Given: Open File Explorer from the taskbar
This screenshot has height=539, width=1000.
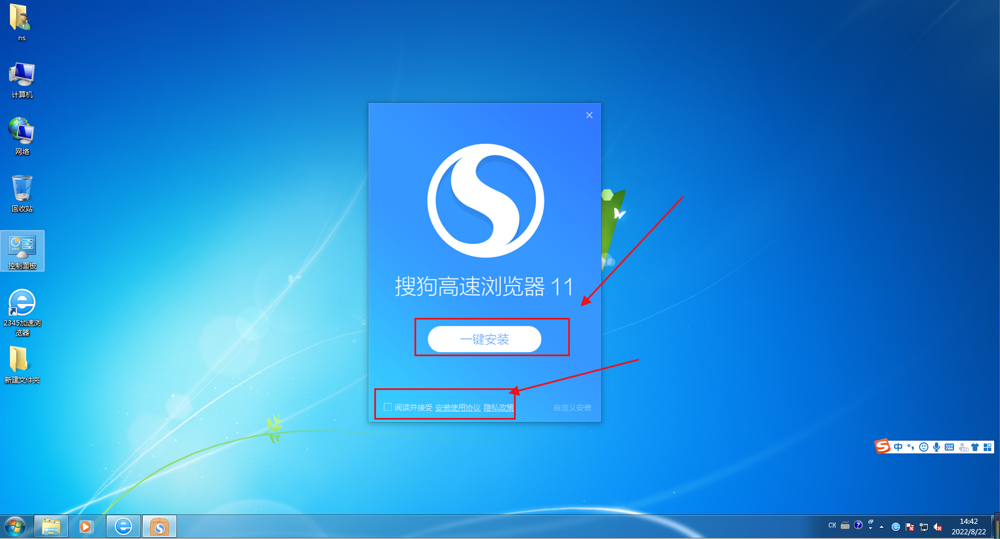Looking at the screenshot, I should coord(51,527).
